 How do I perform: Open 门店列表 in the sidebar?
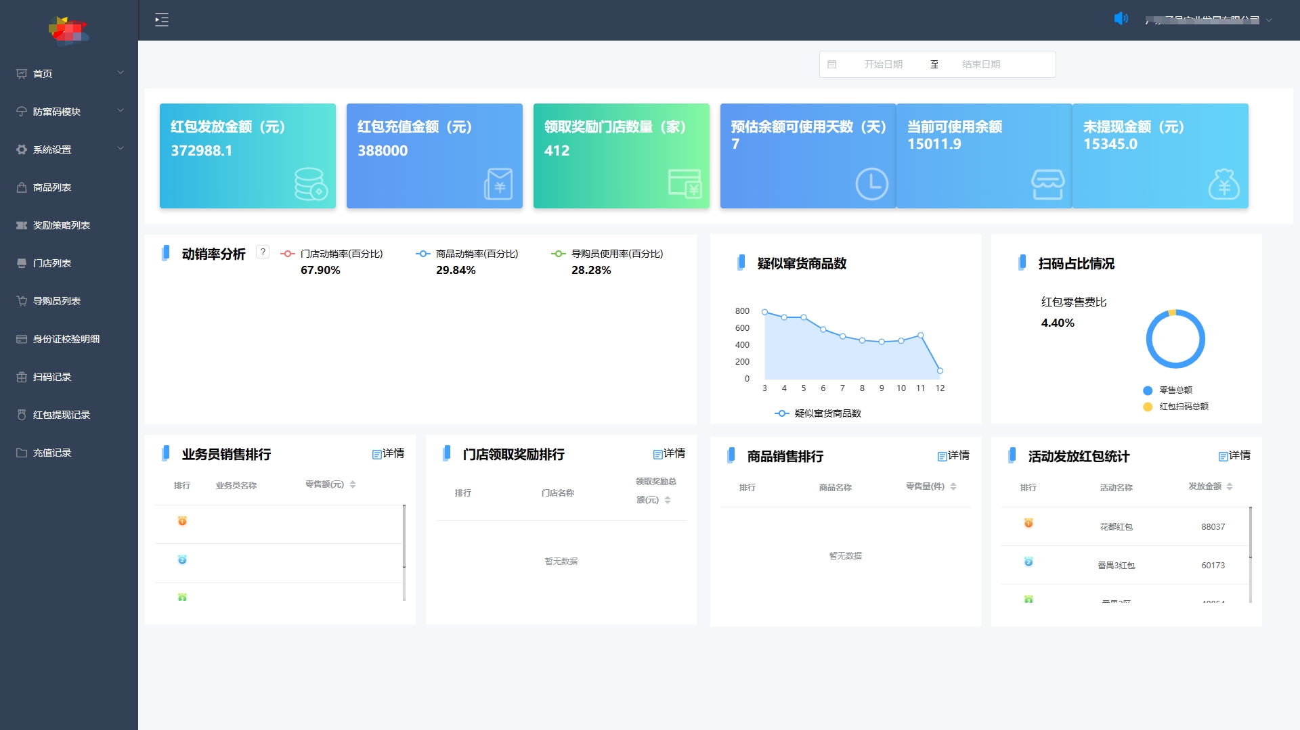69,263
